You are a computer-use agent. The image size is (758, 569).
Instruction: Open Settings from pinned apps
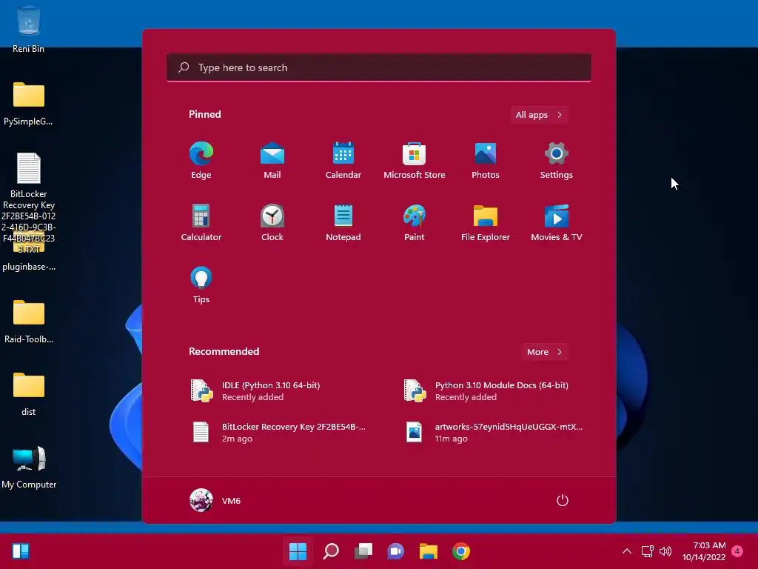557,161
